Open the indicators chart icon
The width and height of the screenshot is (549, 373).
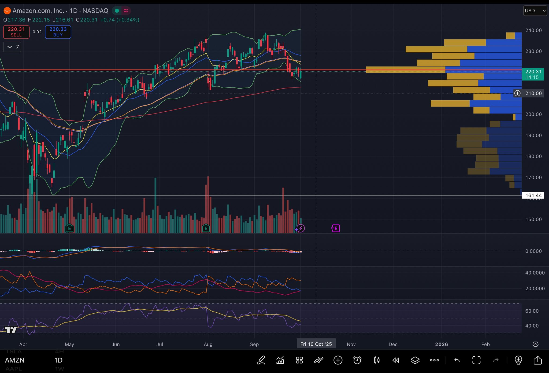(x=280, y=360)
